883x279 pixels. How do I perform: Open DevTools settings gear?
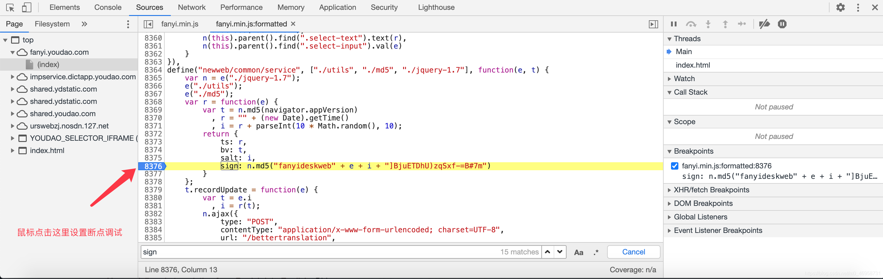840,7
